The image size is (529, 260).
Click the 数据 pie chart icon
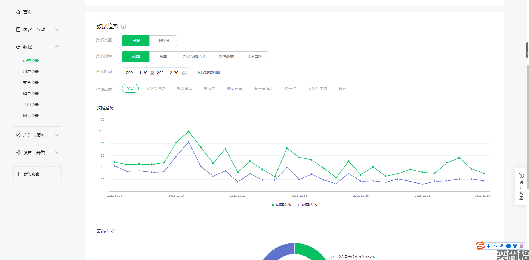coord(18,47)
